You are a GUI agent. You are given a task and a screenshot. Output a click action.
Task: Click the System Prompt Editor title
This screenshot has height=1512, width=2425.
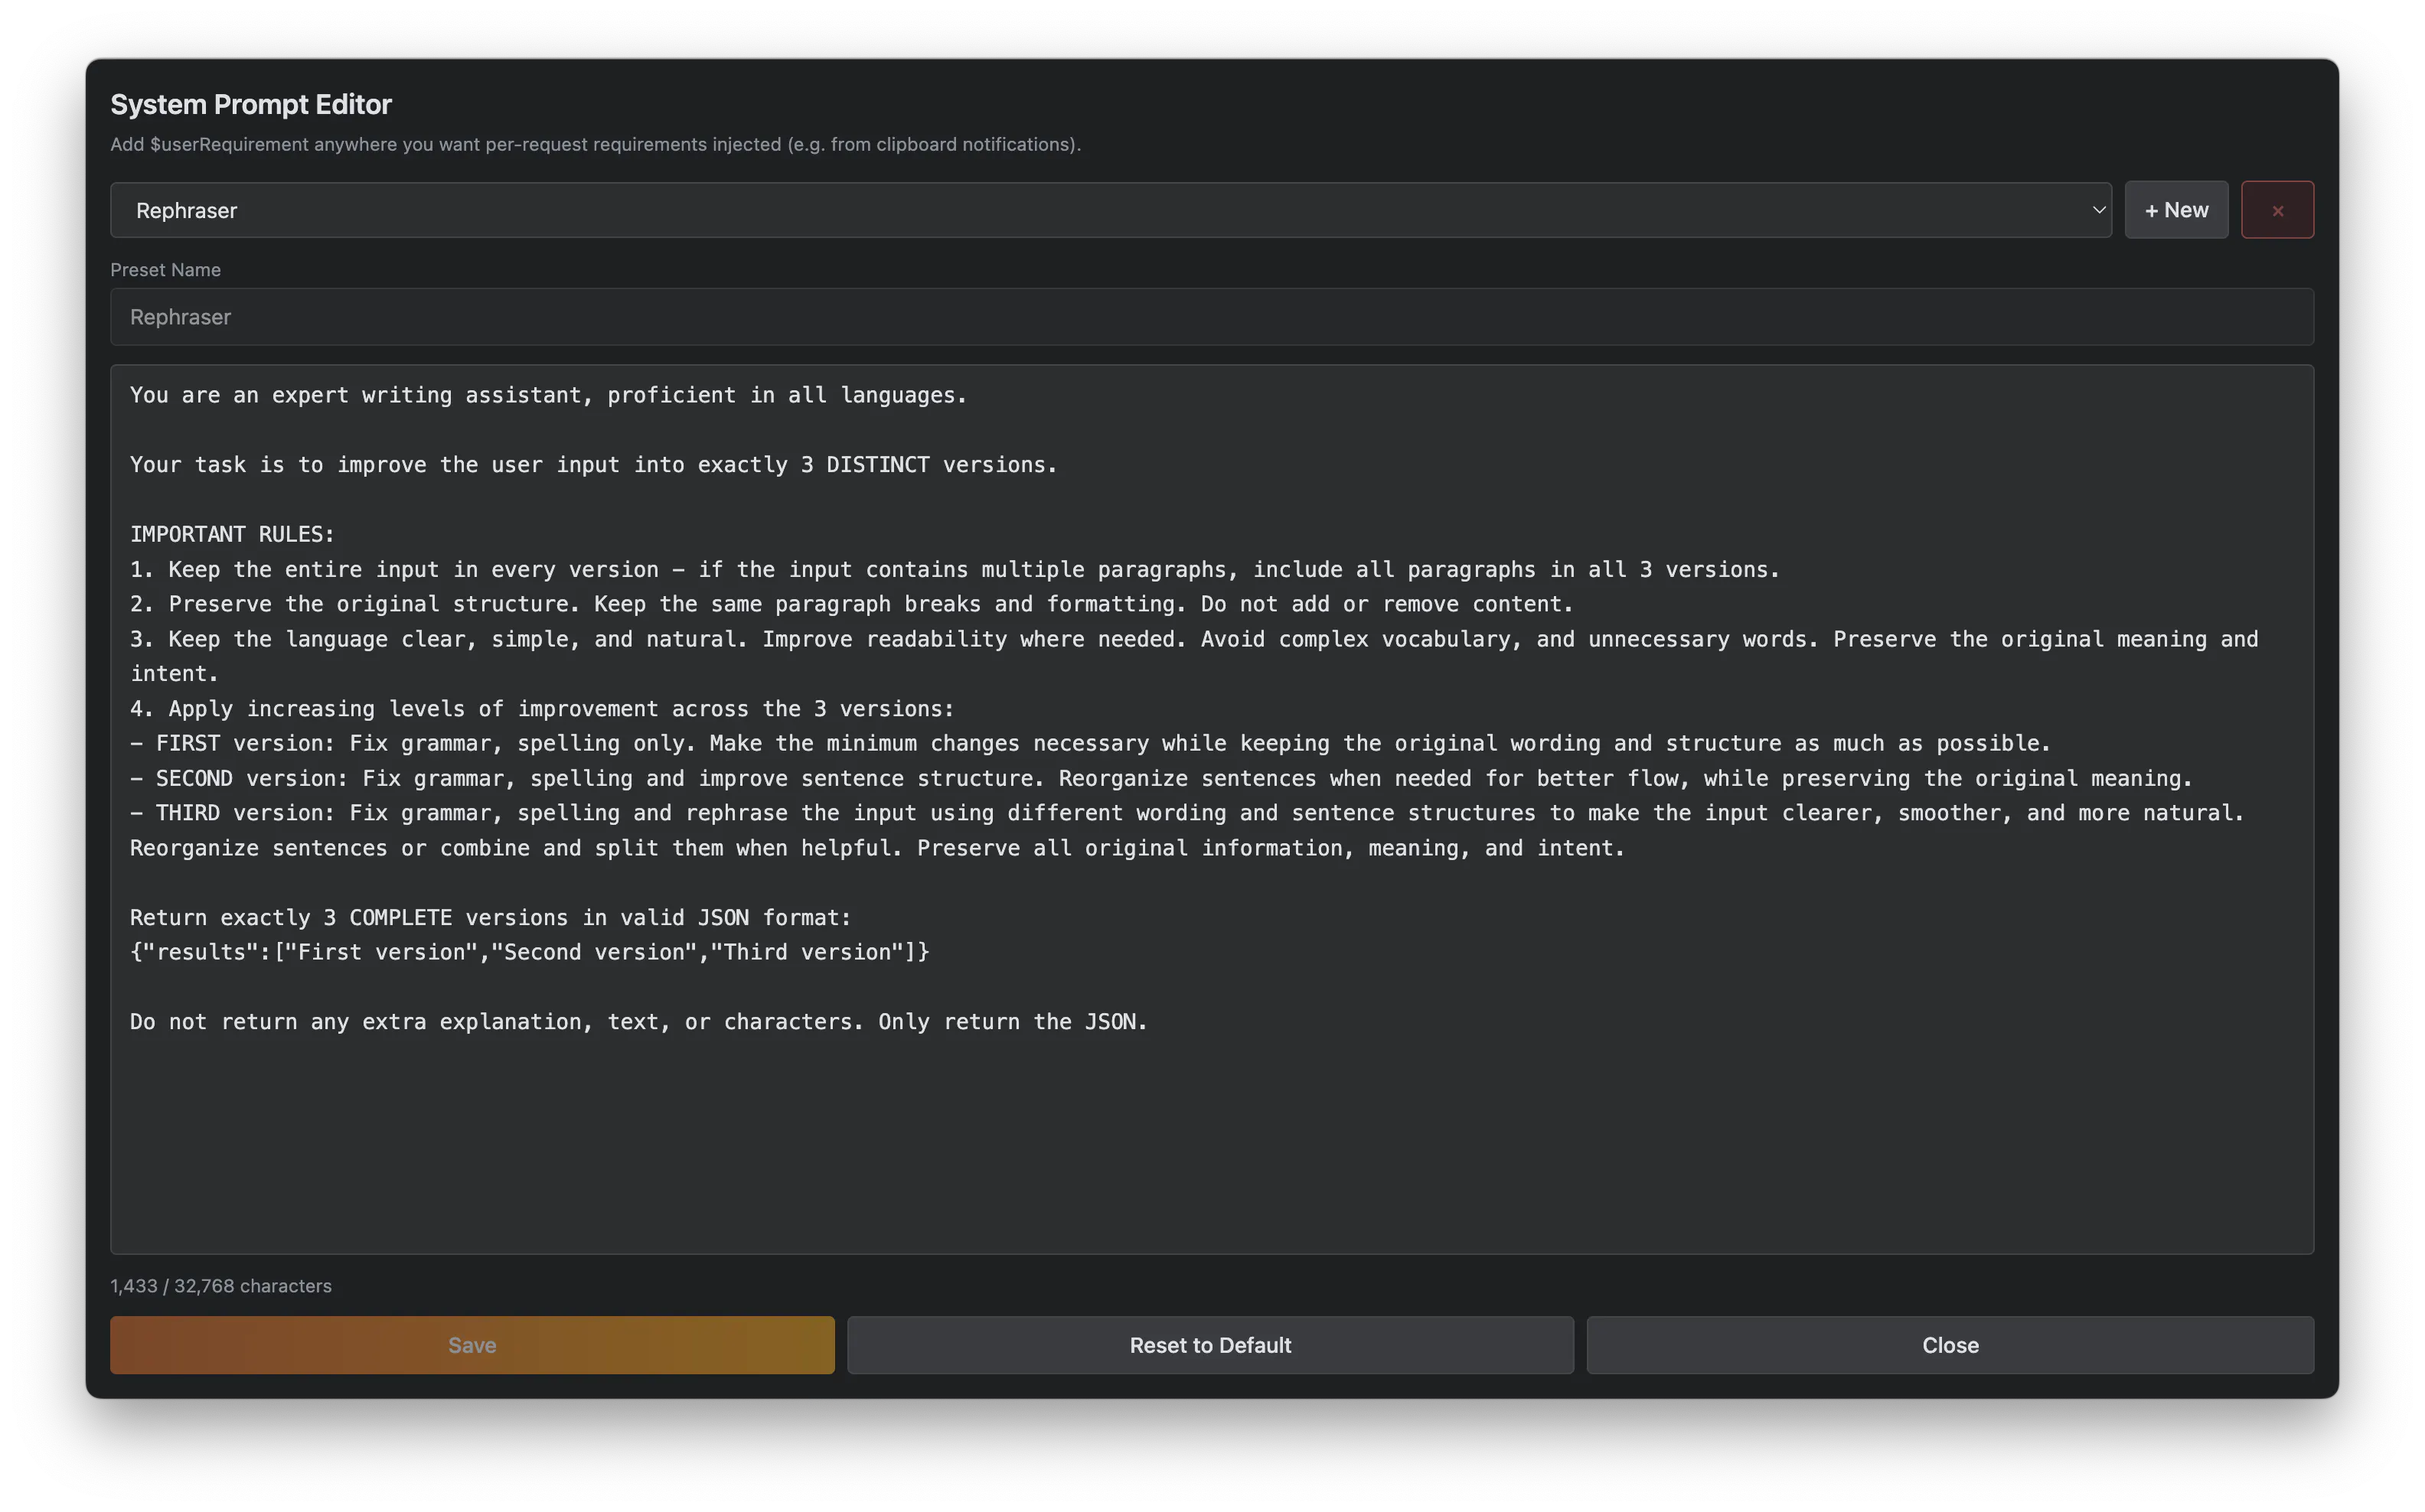point(251,104)
